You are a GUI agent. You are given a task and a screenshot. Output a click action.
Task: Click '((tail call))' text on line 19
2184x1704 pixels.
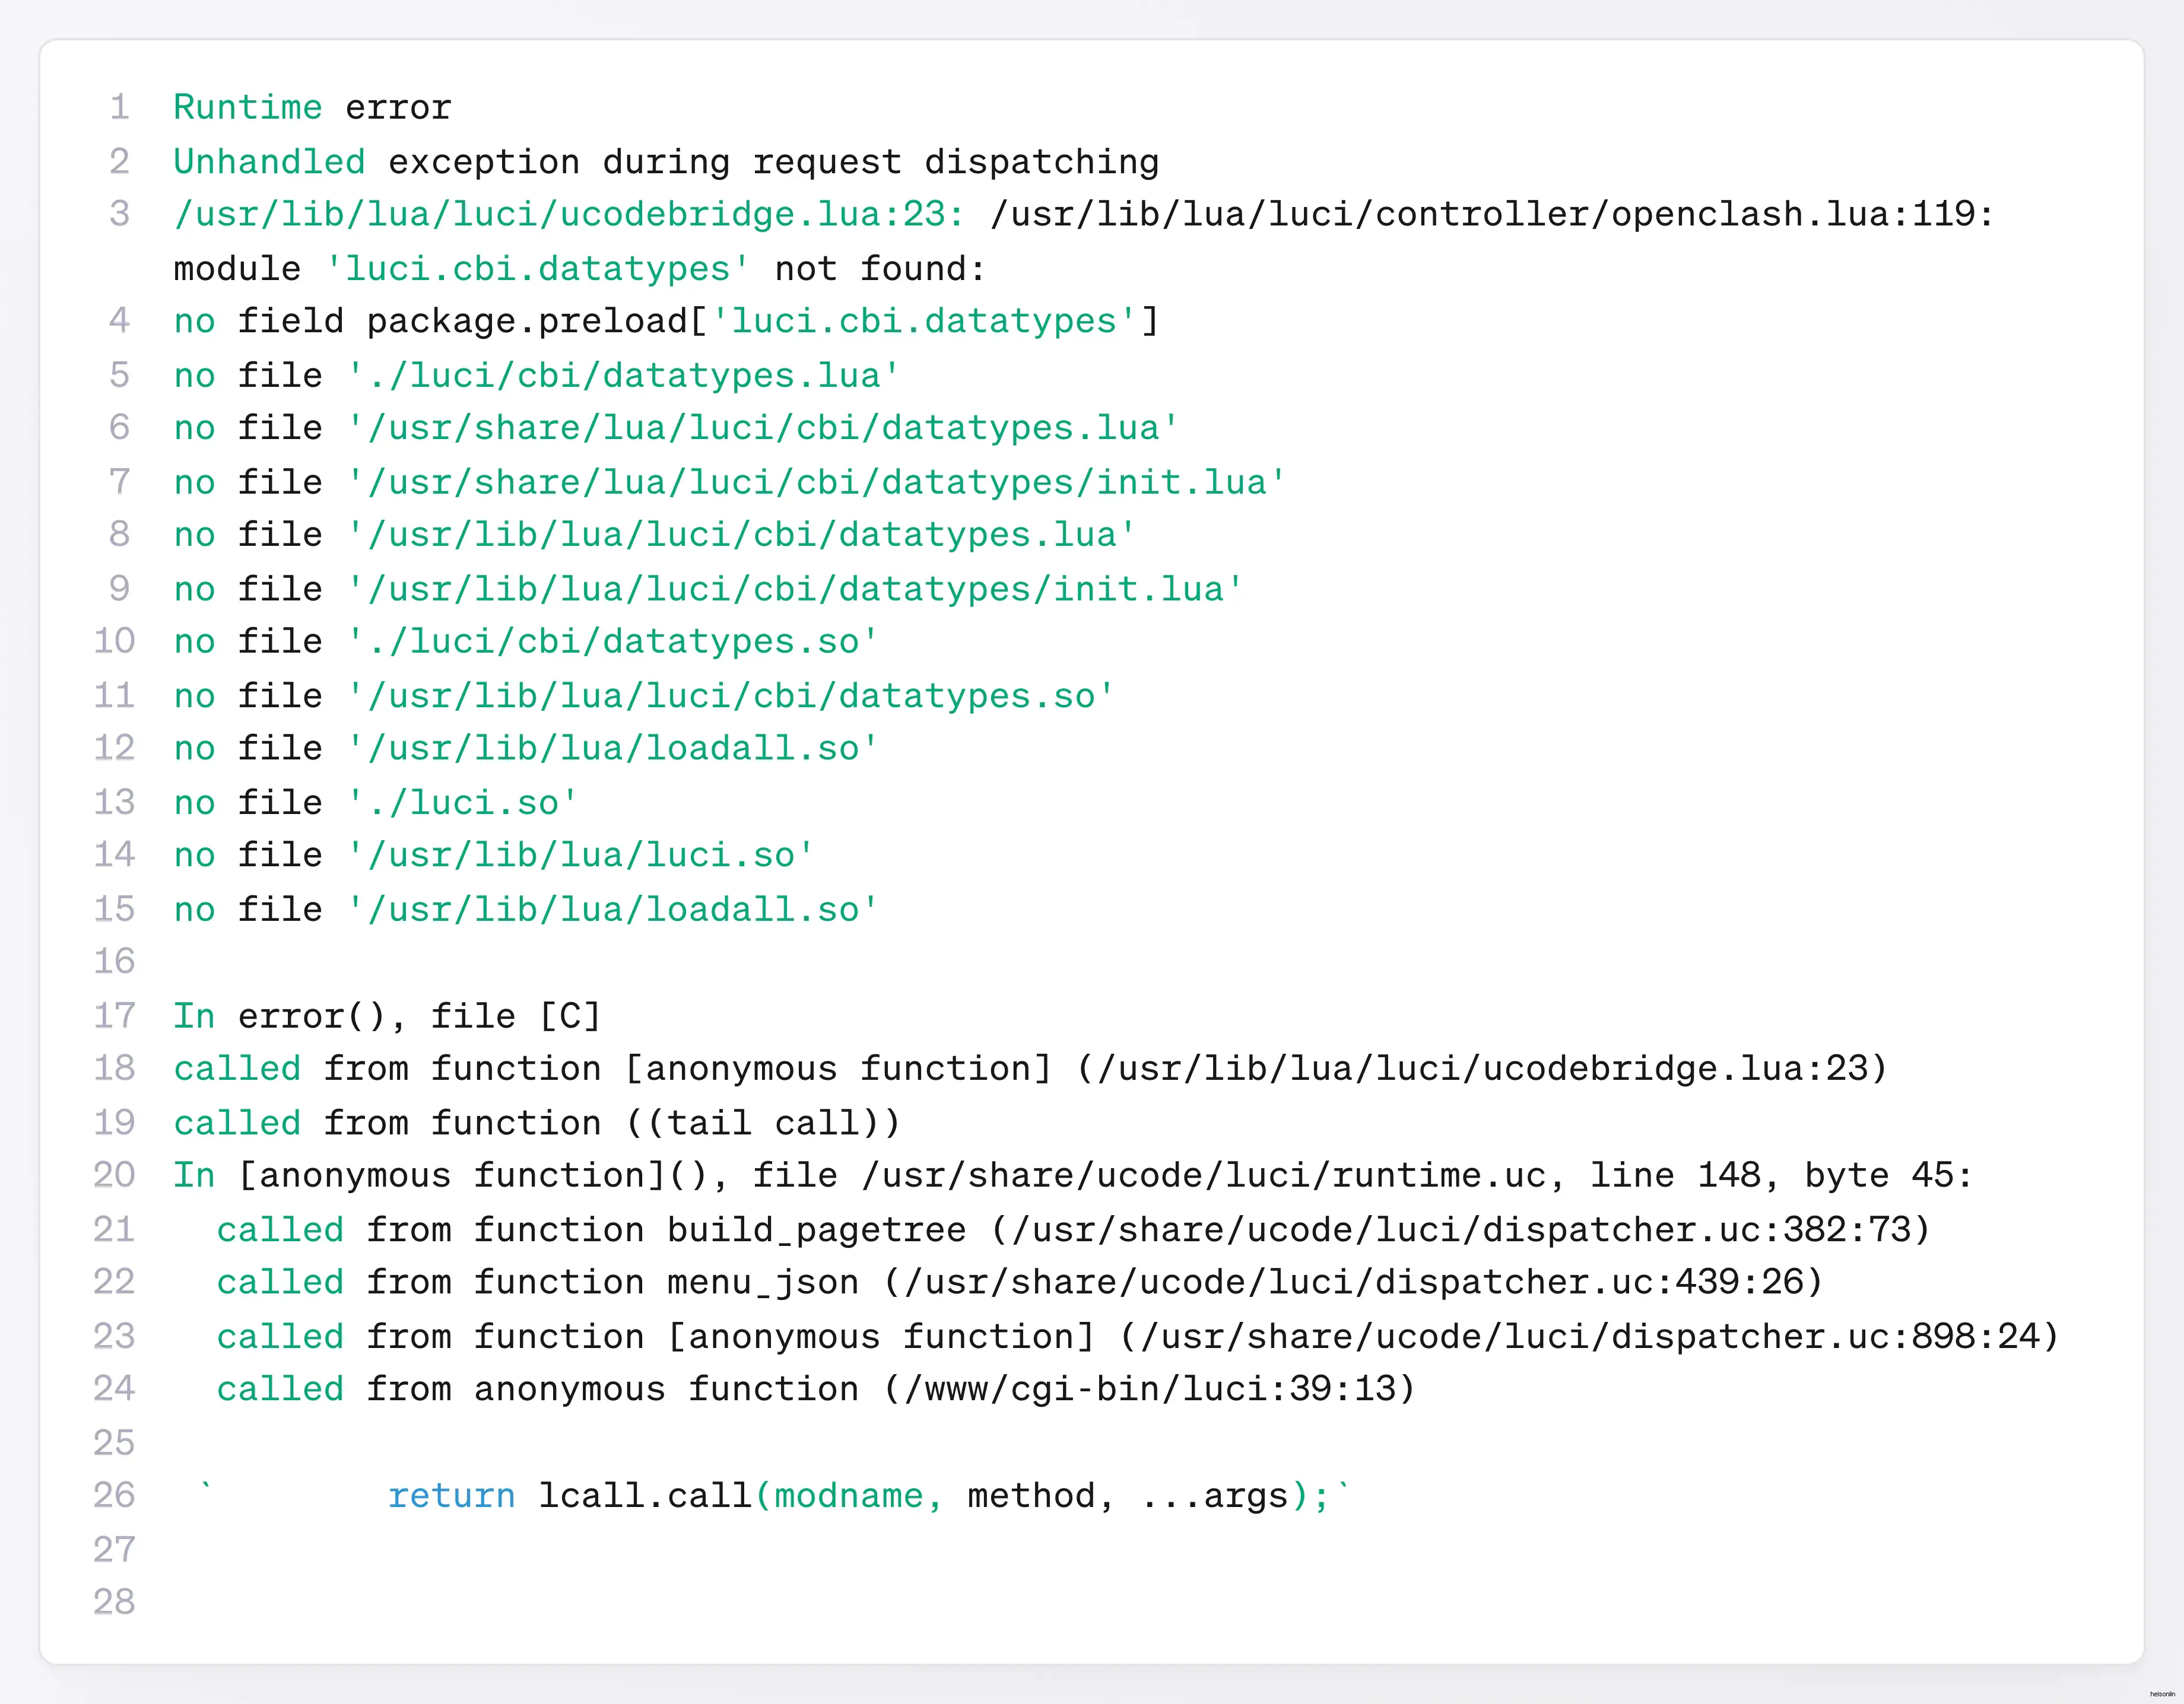click(763, 1122)
